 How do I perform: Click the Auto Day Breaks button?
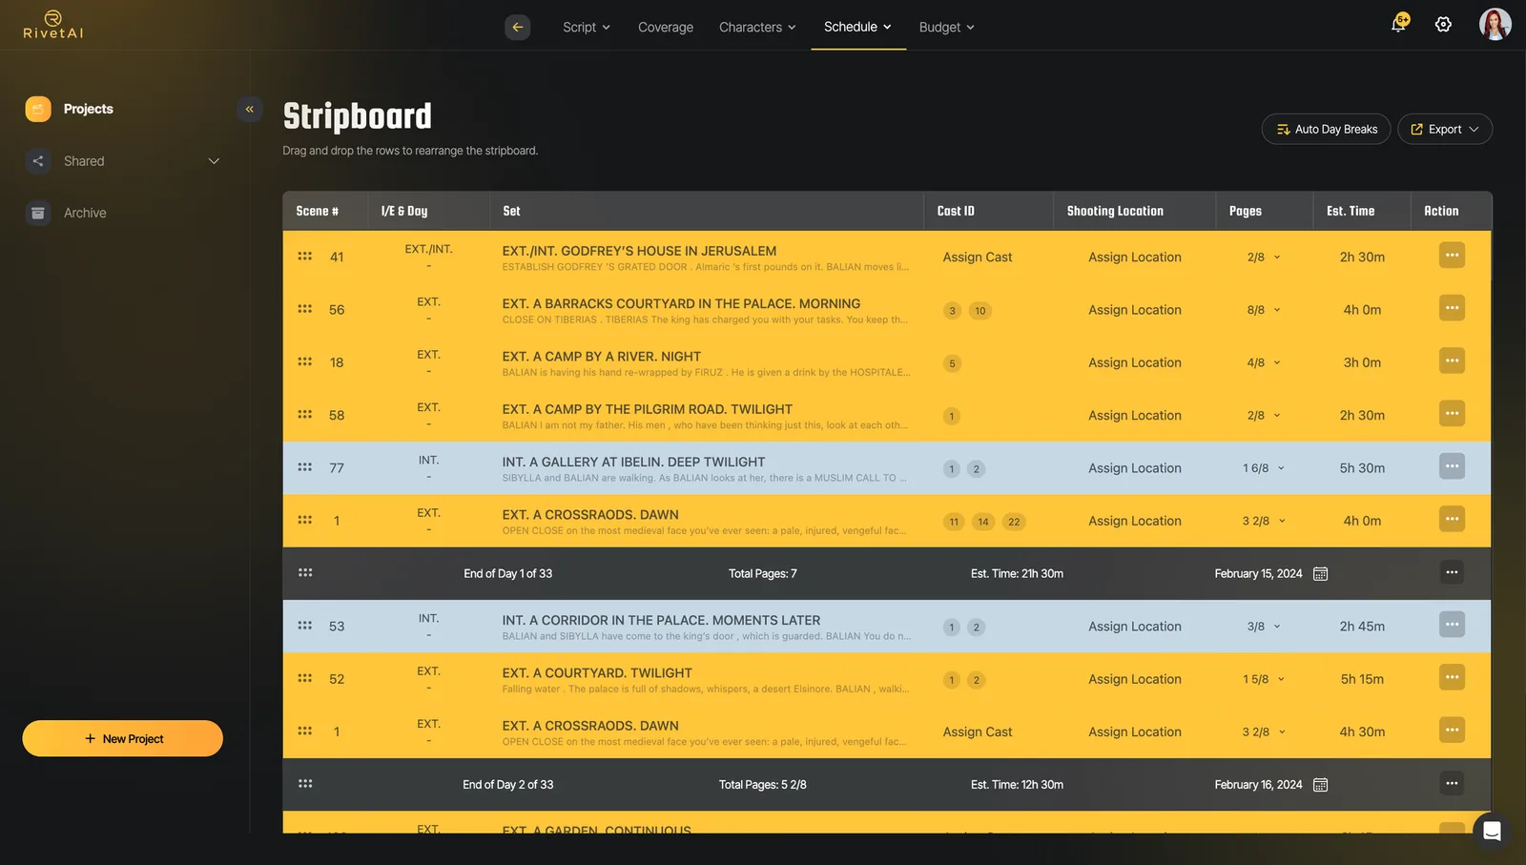tap(1326, 129)
